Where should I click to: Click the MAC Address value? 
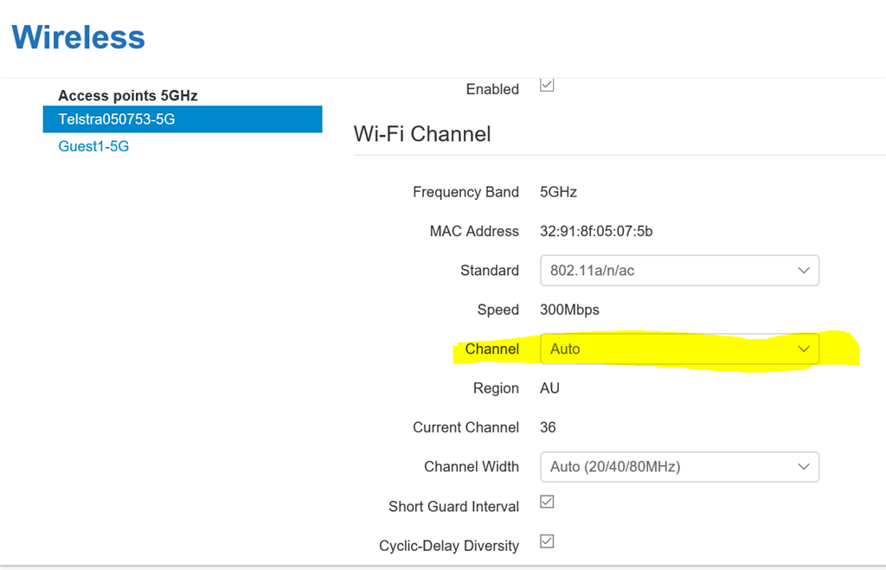coord(597,231)
